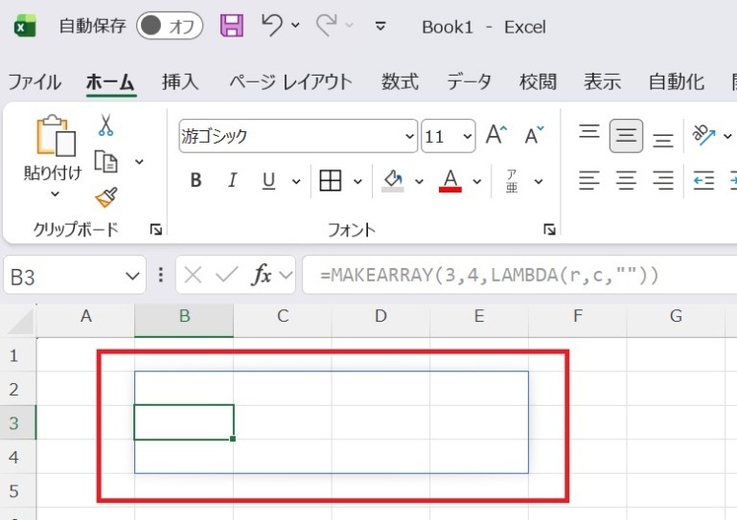The image size is (737, 520).
Task: Align text to the middle
Action: [x=626, y=136]
